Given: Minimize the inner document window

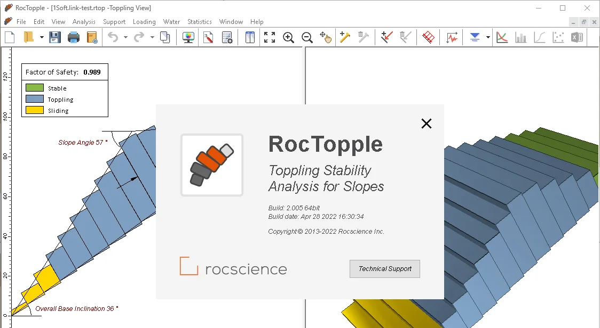Looking at the screenshot, I should coord(573,22).
